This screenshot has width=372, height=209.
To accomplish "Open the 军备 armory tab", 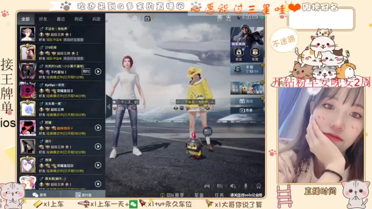I will coord(199,195).
